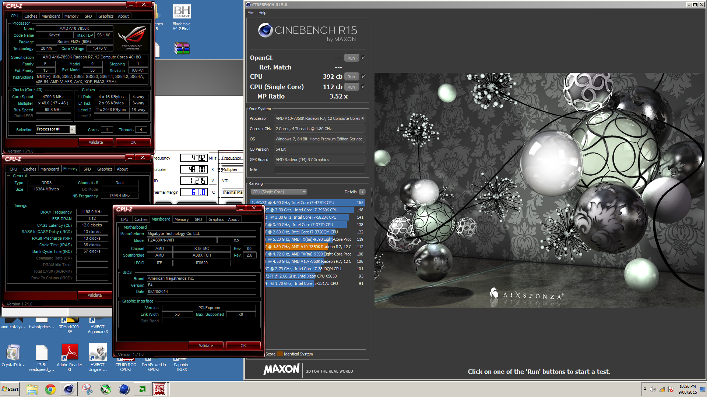Open the About tab in the Mainboard CPU-Z window
707x397 pixels.
click(x=233, y=219)
